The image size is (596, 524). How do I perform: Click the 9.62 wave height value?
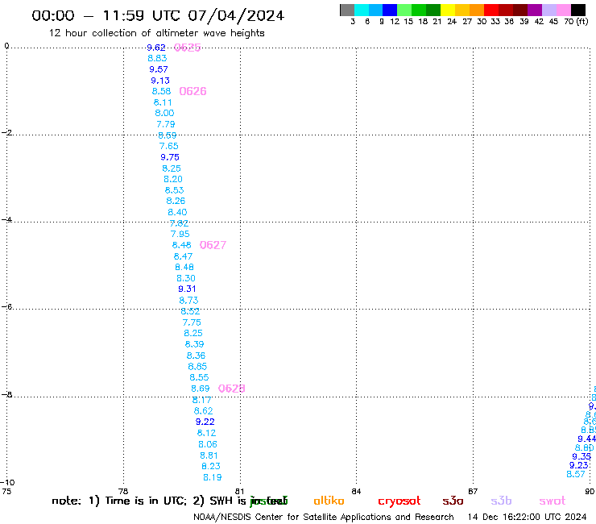155,48
